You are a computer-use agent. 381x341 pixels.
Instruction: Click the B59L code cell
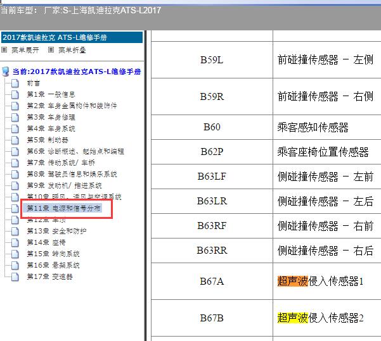pyautogui.click(x=212, y=60)
